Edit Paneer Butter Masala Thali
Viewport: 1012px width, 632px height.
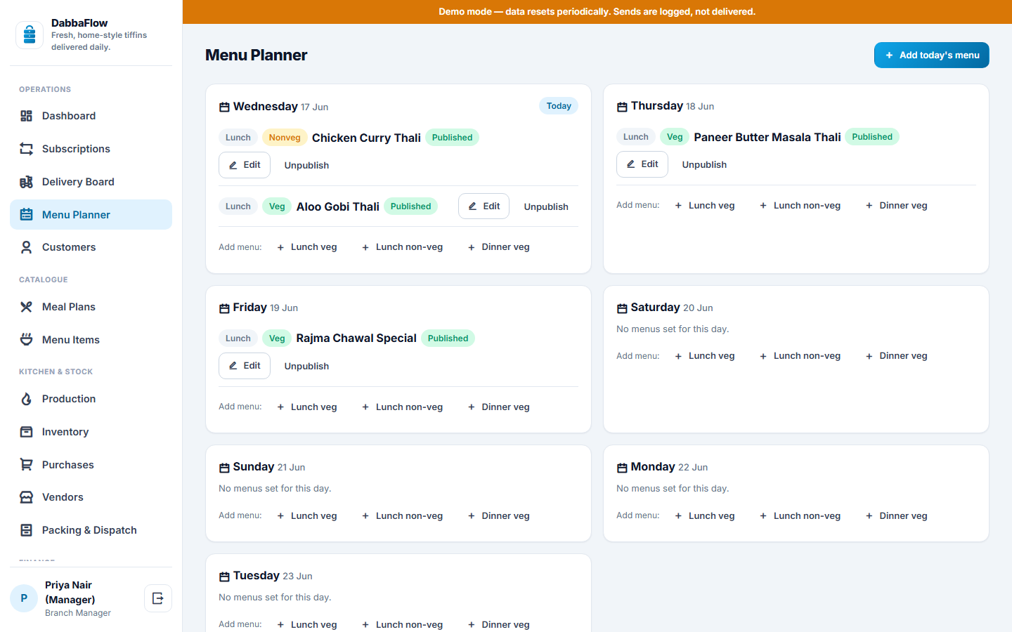click(x=642, y=164)
